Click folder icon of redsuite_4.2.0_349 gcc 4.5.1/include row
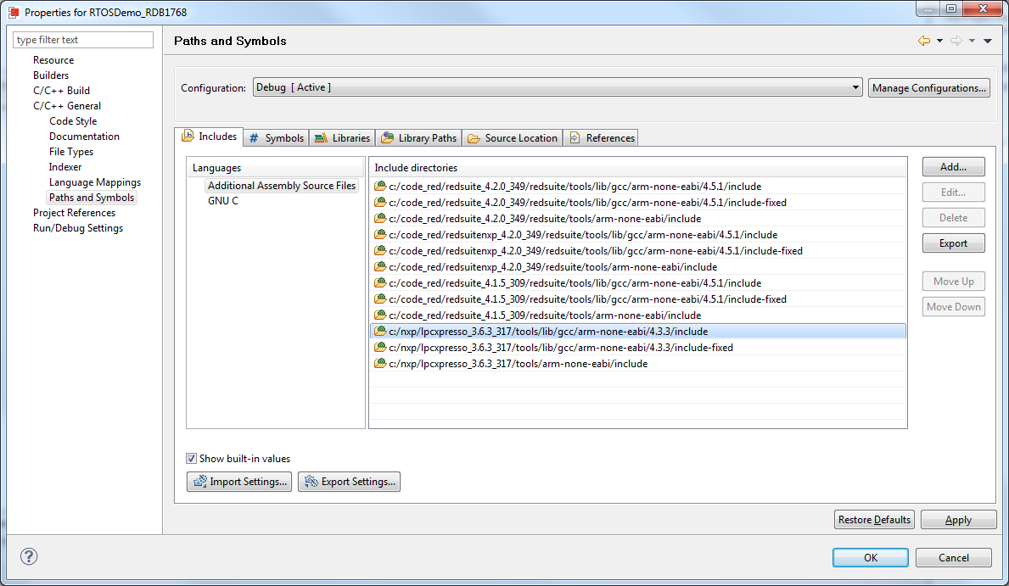Image resolution: width=1009 pixels, height=586 pixels. tap(380, 186)
